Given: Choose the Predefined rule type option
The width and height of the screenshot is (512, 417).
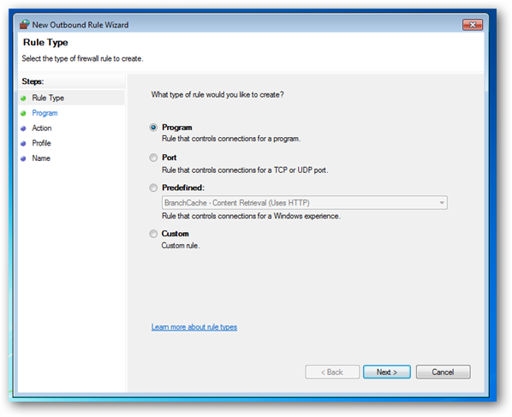Looking at the screenshot, I should [x=153, y=188].
